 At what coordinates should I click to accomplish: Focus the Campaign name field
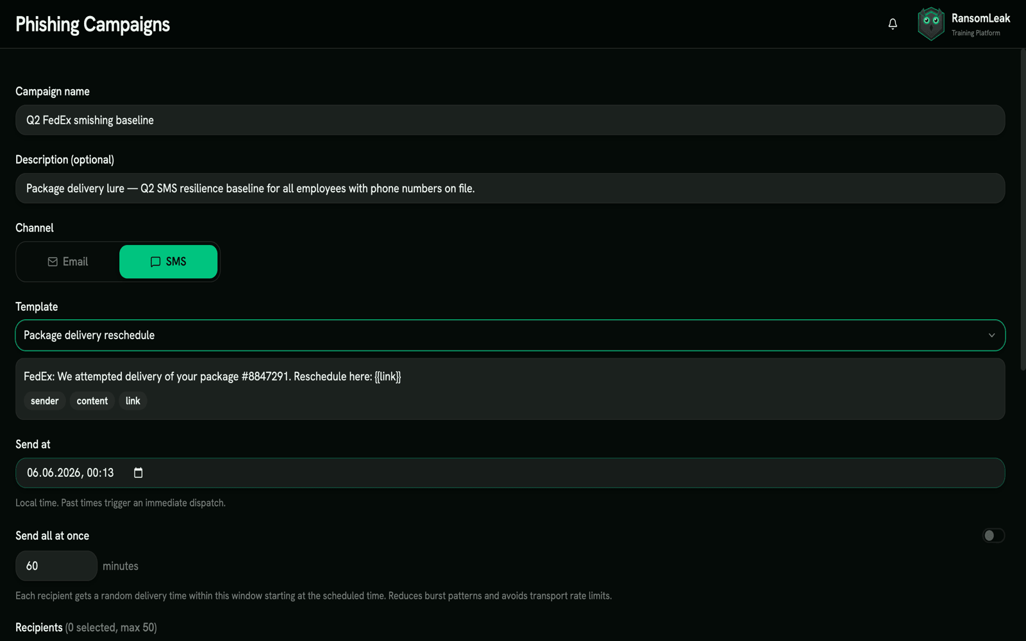510,120
